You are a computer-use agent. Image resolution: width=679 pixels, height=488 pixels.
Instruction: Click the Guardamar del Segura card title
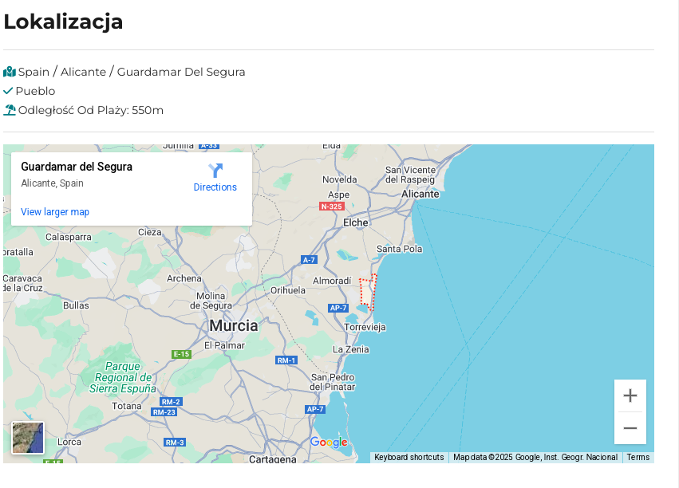pos(77,167)
